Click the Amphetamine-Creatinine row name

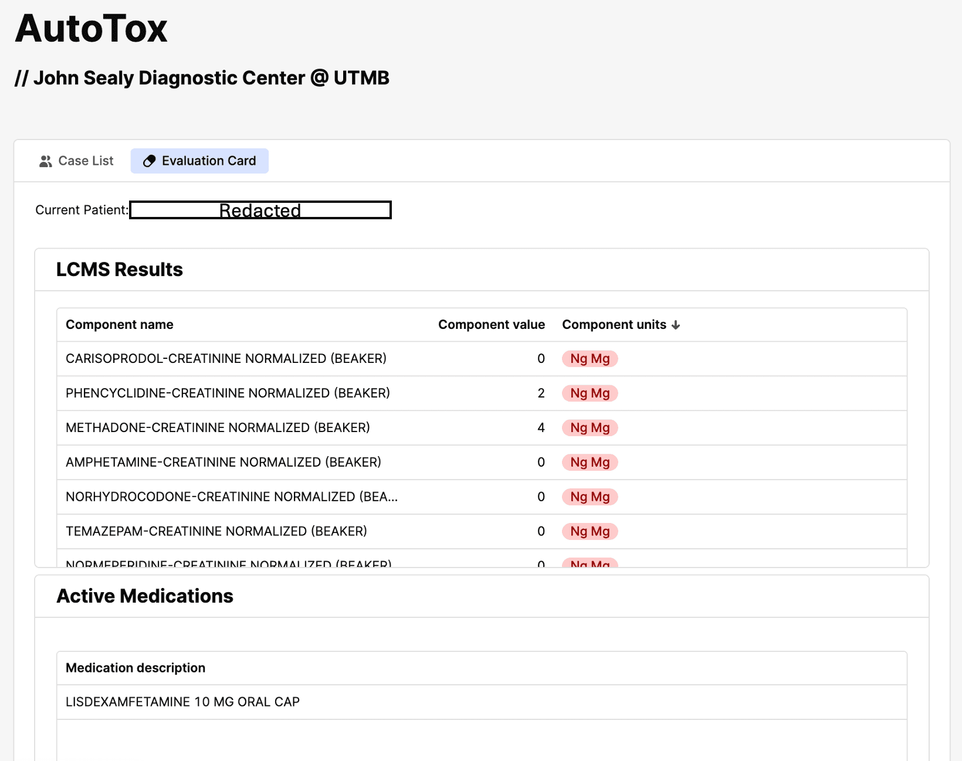click(223, 463)
